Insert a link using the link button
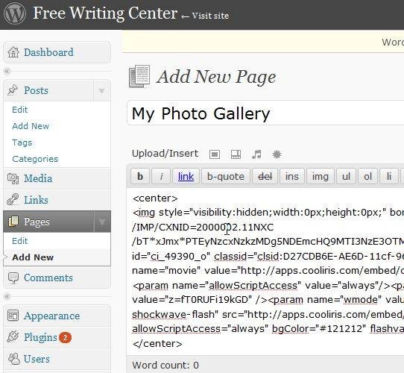Viewport: 404px width, 373px height. click(186, 176)
